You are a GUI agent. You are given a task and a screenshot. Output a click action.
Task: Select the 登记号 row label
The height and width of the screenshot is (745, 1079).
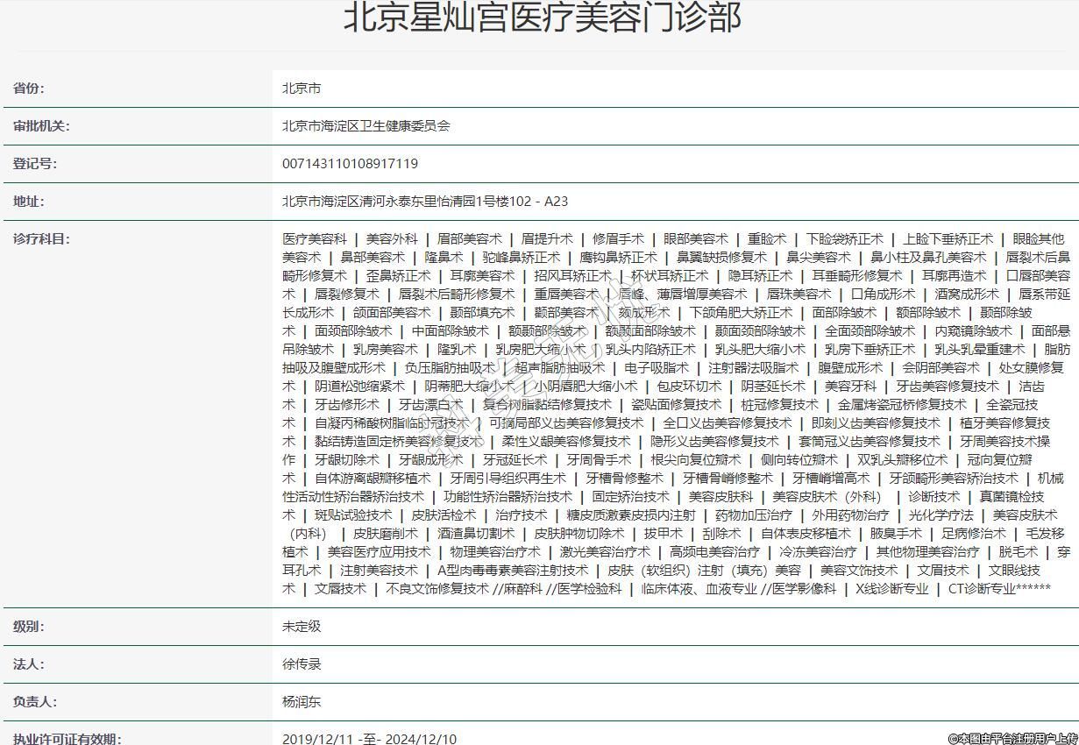35,164
